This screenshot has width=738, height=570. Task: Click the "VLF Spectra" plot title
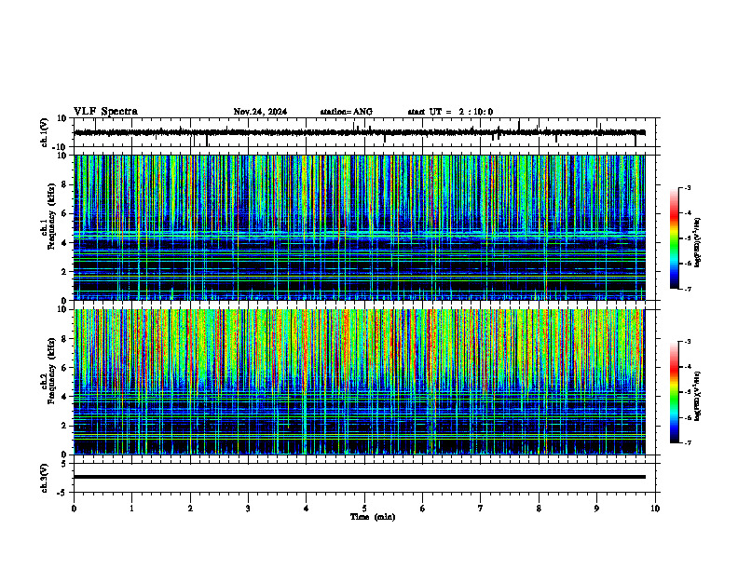[105, 112]
